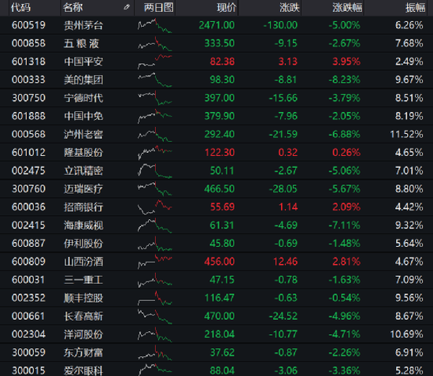Open the two-day sparkline chart for 贵州茅台
Viewport: 433px width, 376px height.
pos(155,25)
